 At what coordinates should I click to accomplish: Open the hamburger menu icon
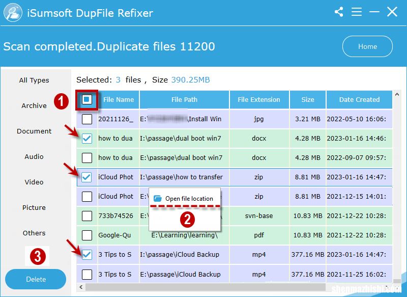357,12
